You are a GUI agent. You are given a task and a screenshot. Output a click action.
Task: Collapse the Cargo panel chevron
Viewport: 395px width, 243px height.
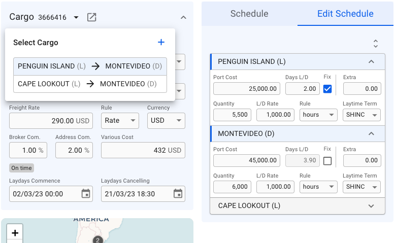[x=183, y=17]
